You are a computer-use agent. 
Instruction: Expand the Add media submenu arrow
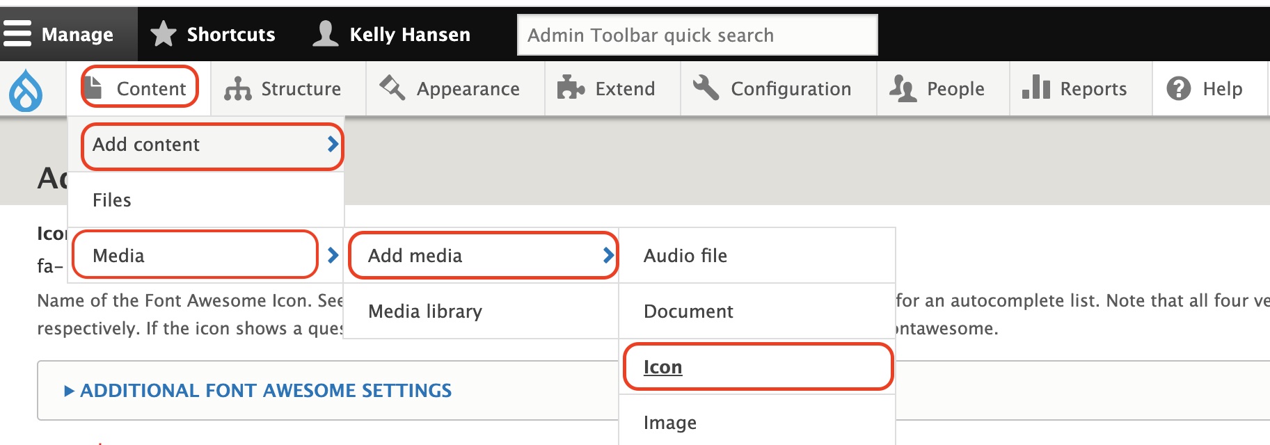608,255
